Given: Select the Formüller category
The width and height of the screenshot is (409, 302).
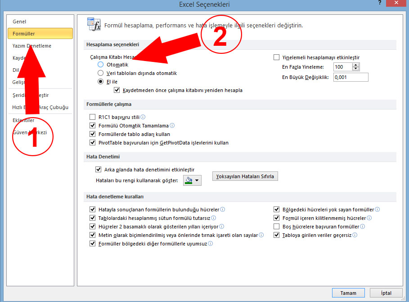Looking at the screenshot, I should [40, 34].
